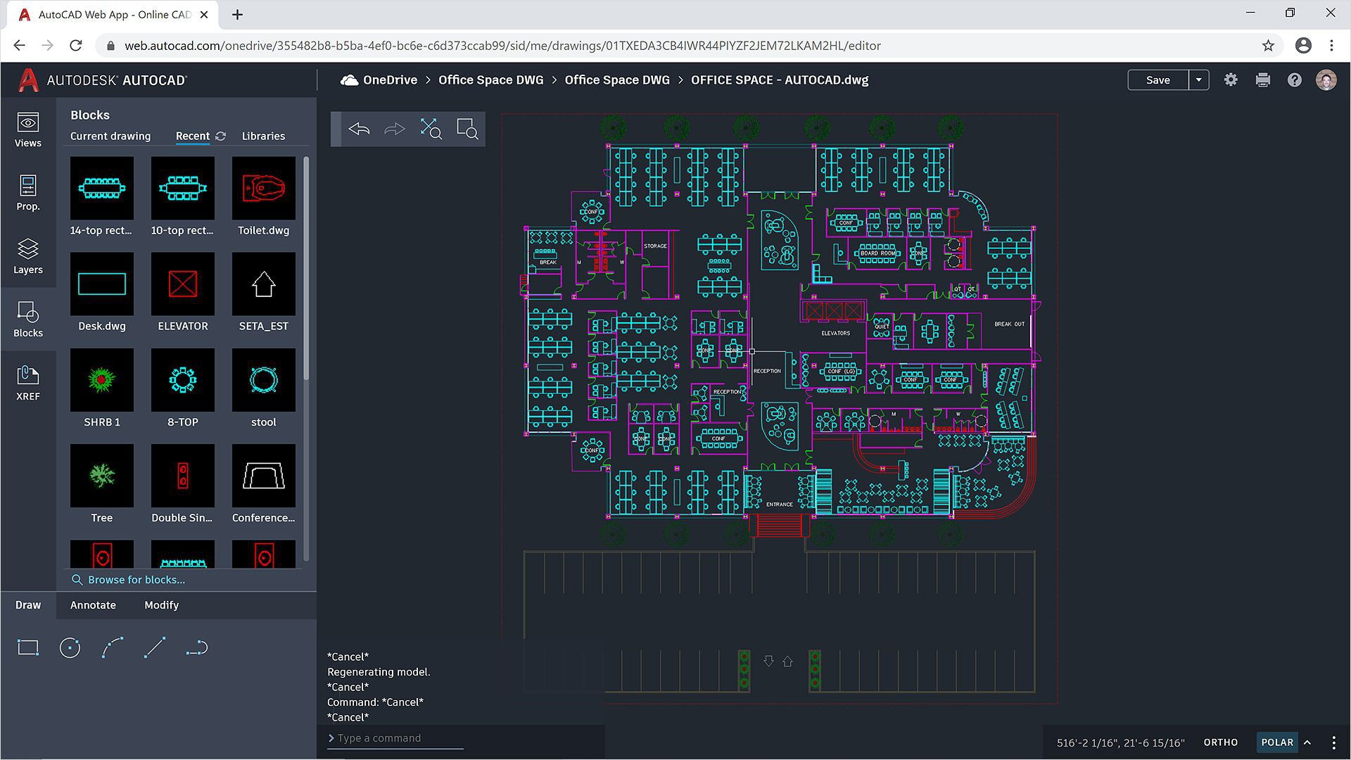This screenshot has width=1351, height=760.
Task: Select the Circle draw tool
Action: [x=70, y=647]
